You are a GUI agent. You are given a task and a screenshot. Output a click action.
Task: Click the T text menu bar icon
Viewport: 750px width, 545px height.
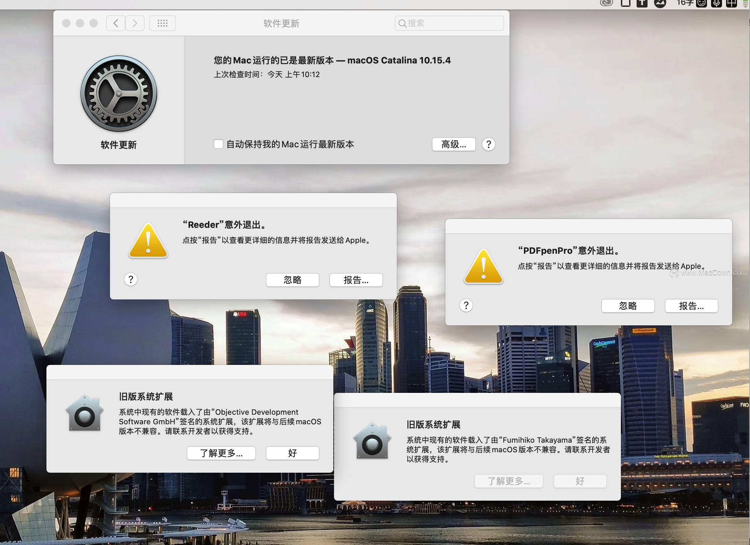tap(642, 3)
